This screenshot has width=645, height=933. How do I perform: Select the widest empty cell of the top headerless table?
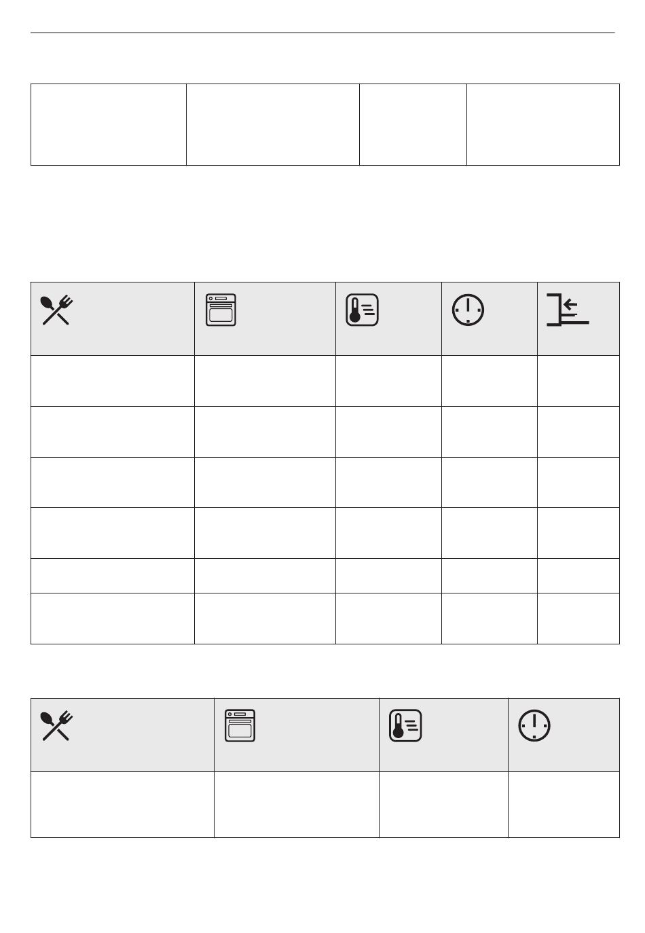pos(273,125)
